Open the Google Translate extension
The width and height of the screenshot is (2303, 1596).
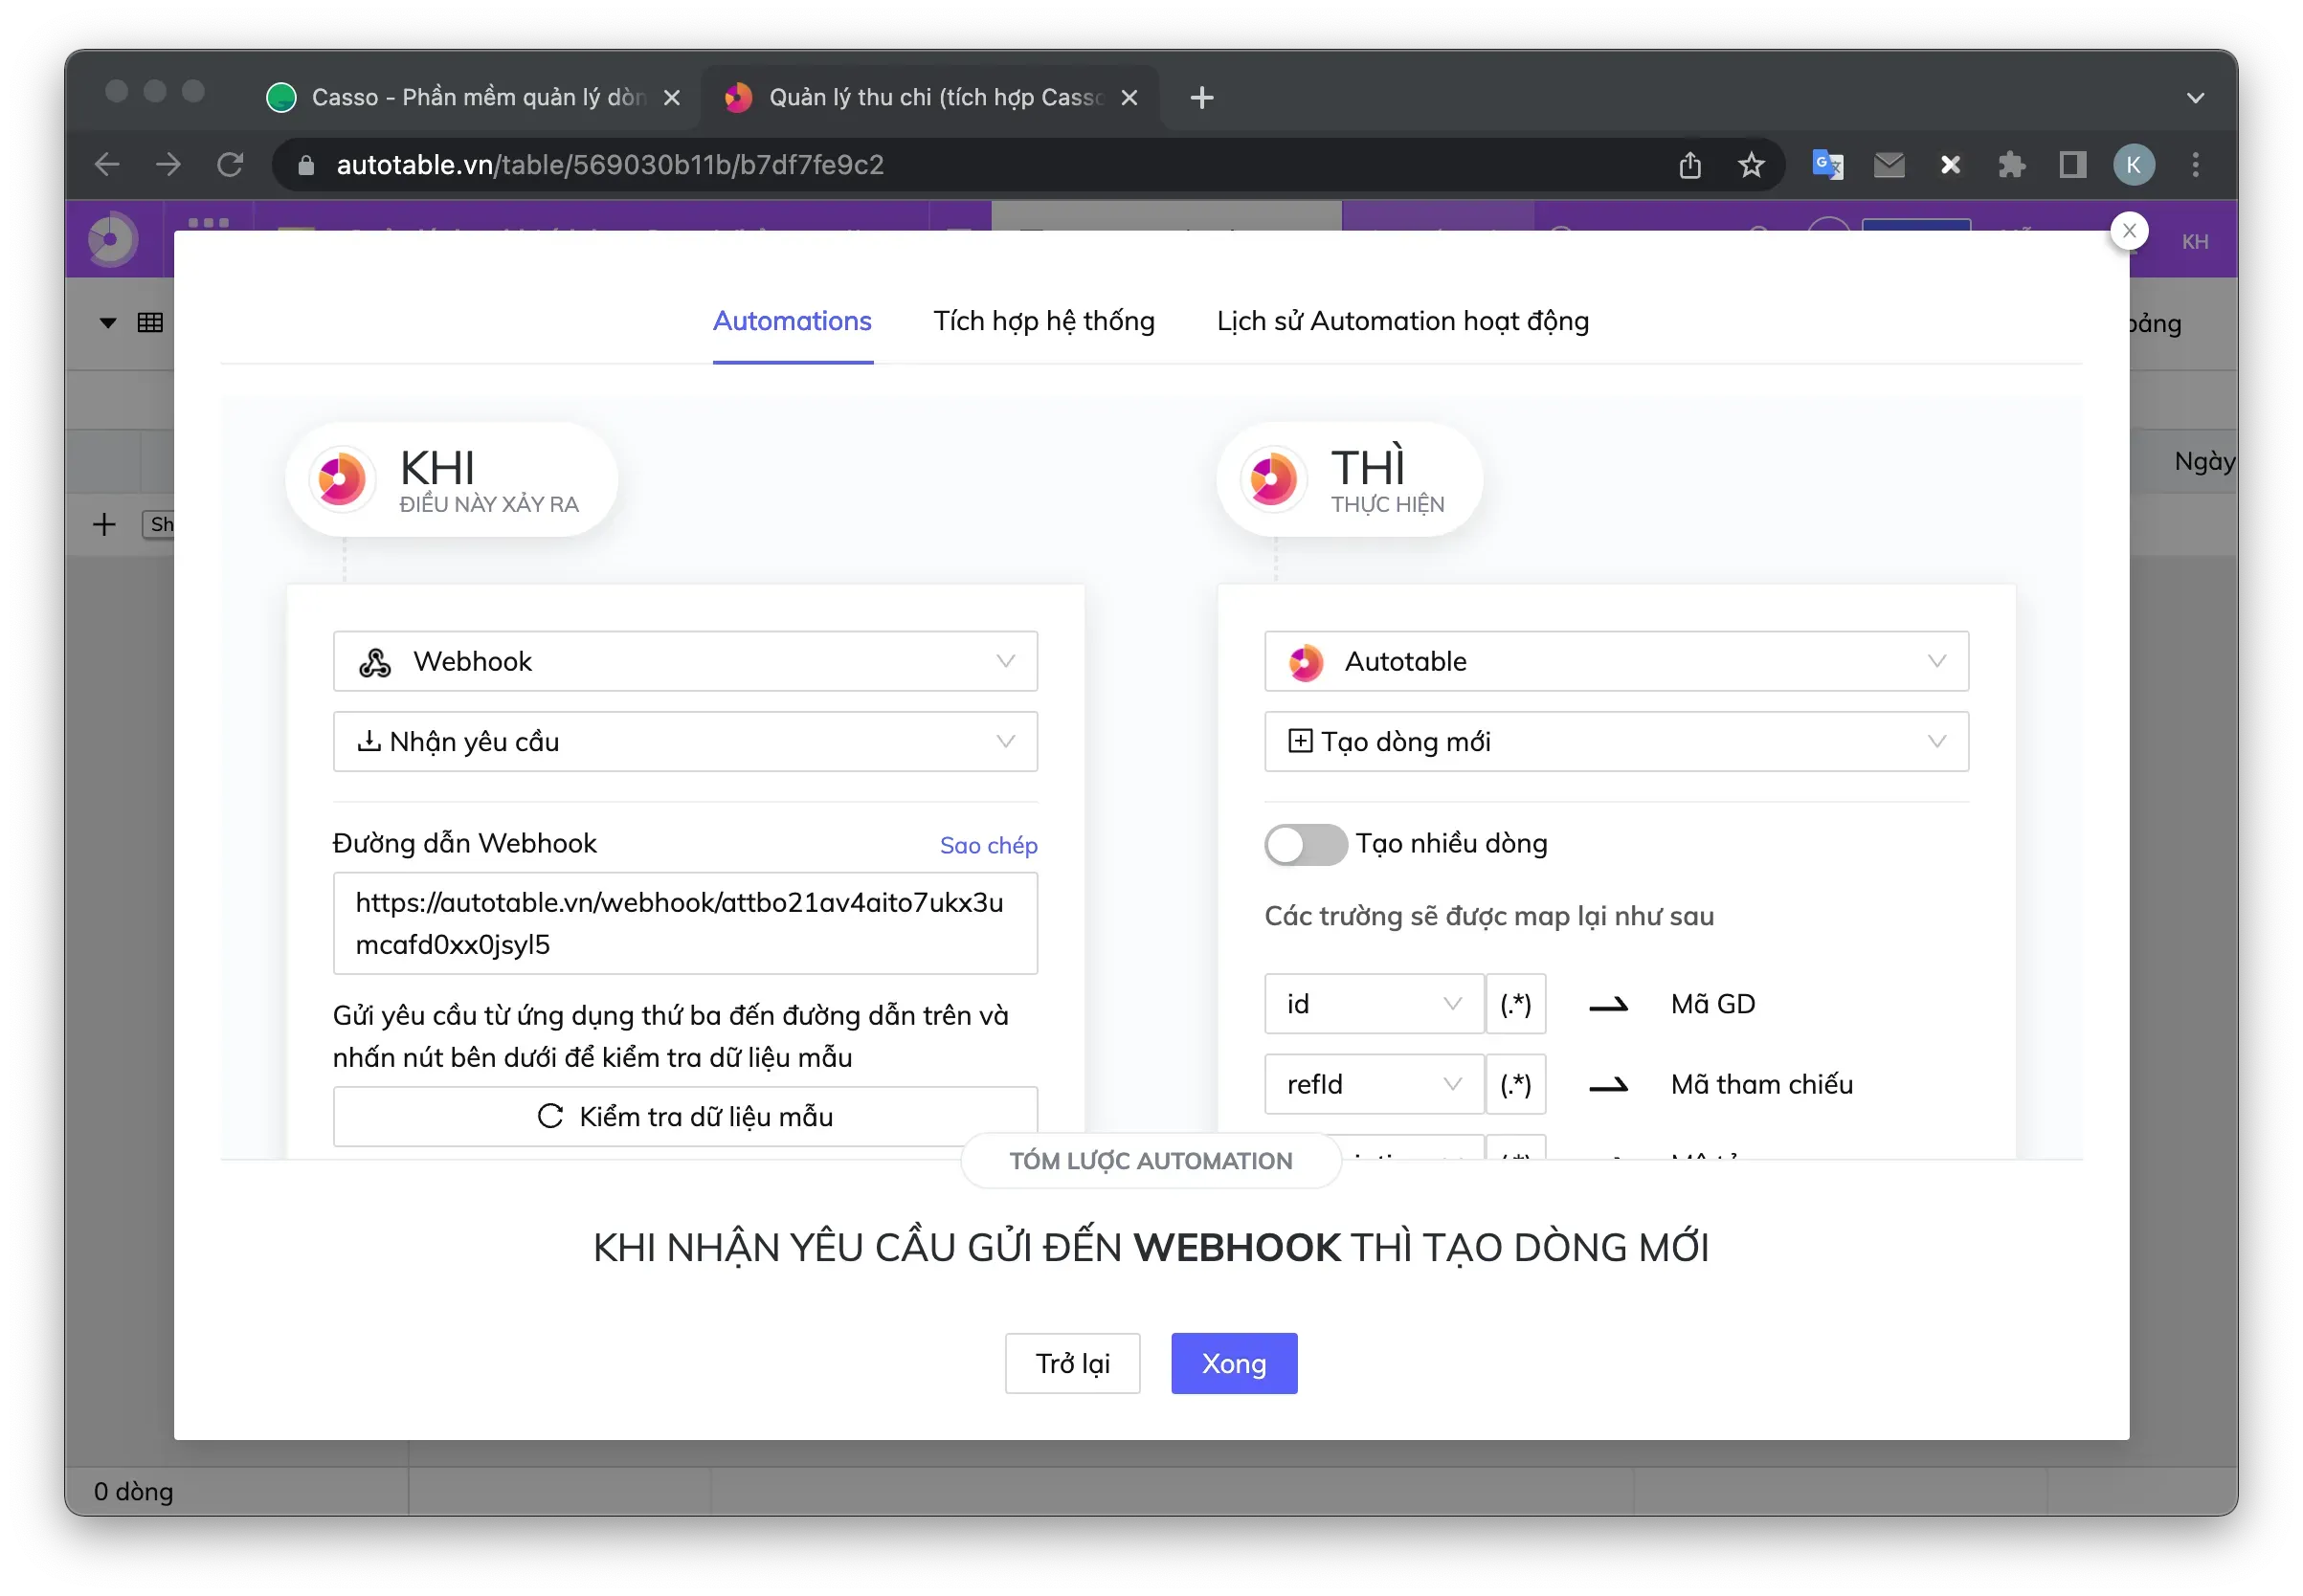pyautogui.click(x=1828, y=165)
